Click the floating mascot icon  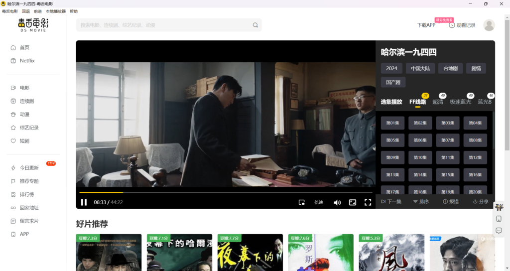click(499, 207)
